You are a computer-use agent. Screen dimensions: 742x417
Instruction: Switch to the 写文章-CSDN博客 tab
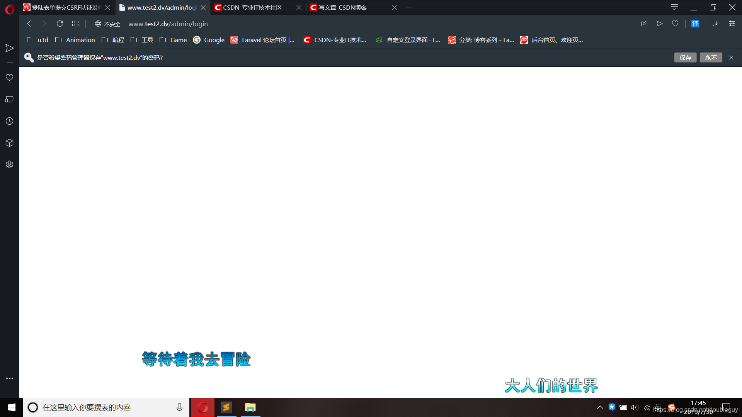click(343, 7)
